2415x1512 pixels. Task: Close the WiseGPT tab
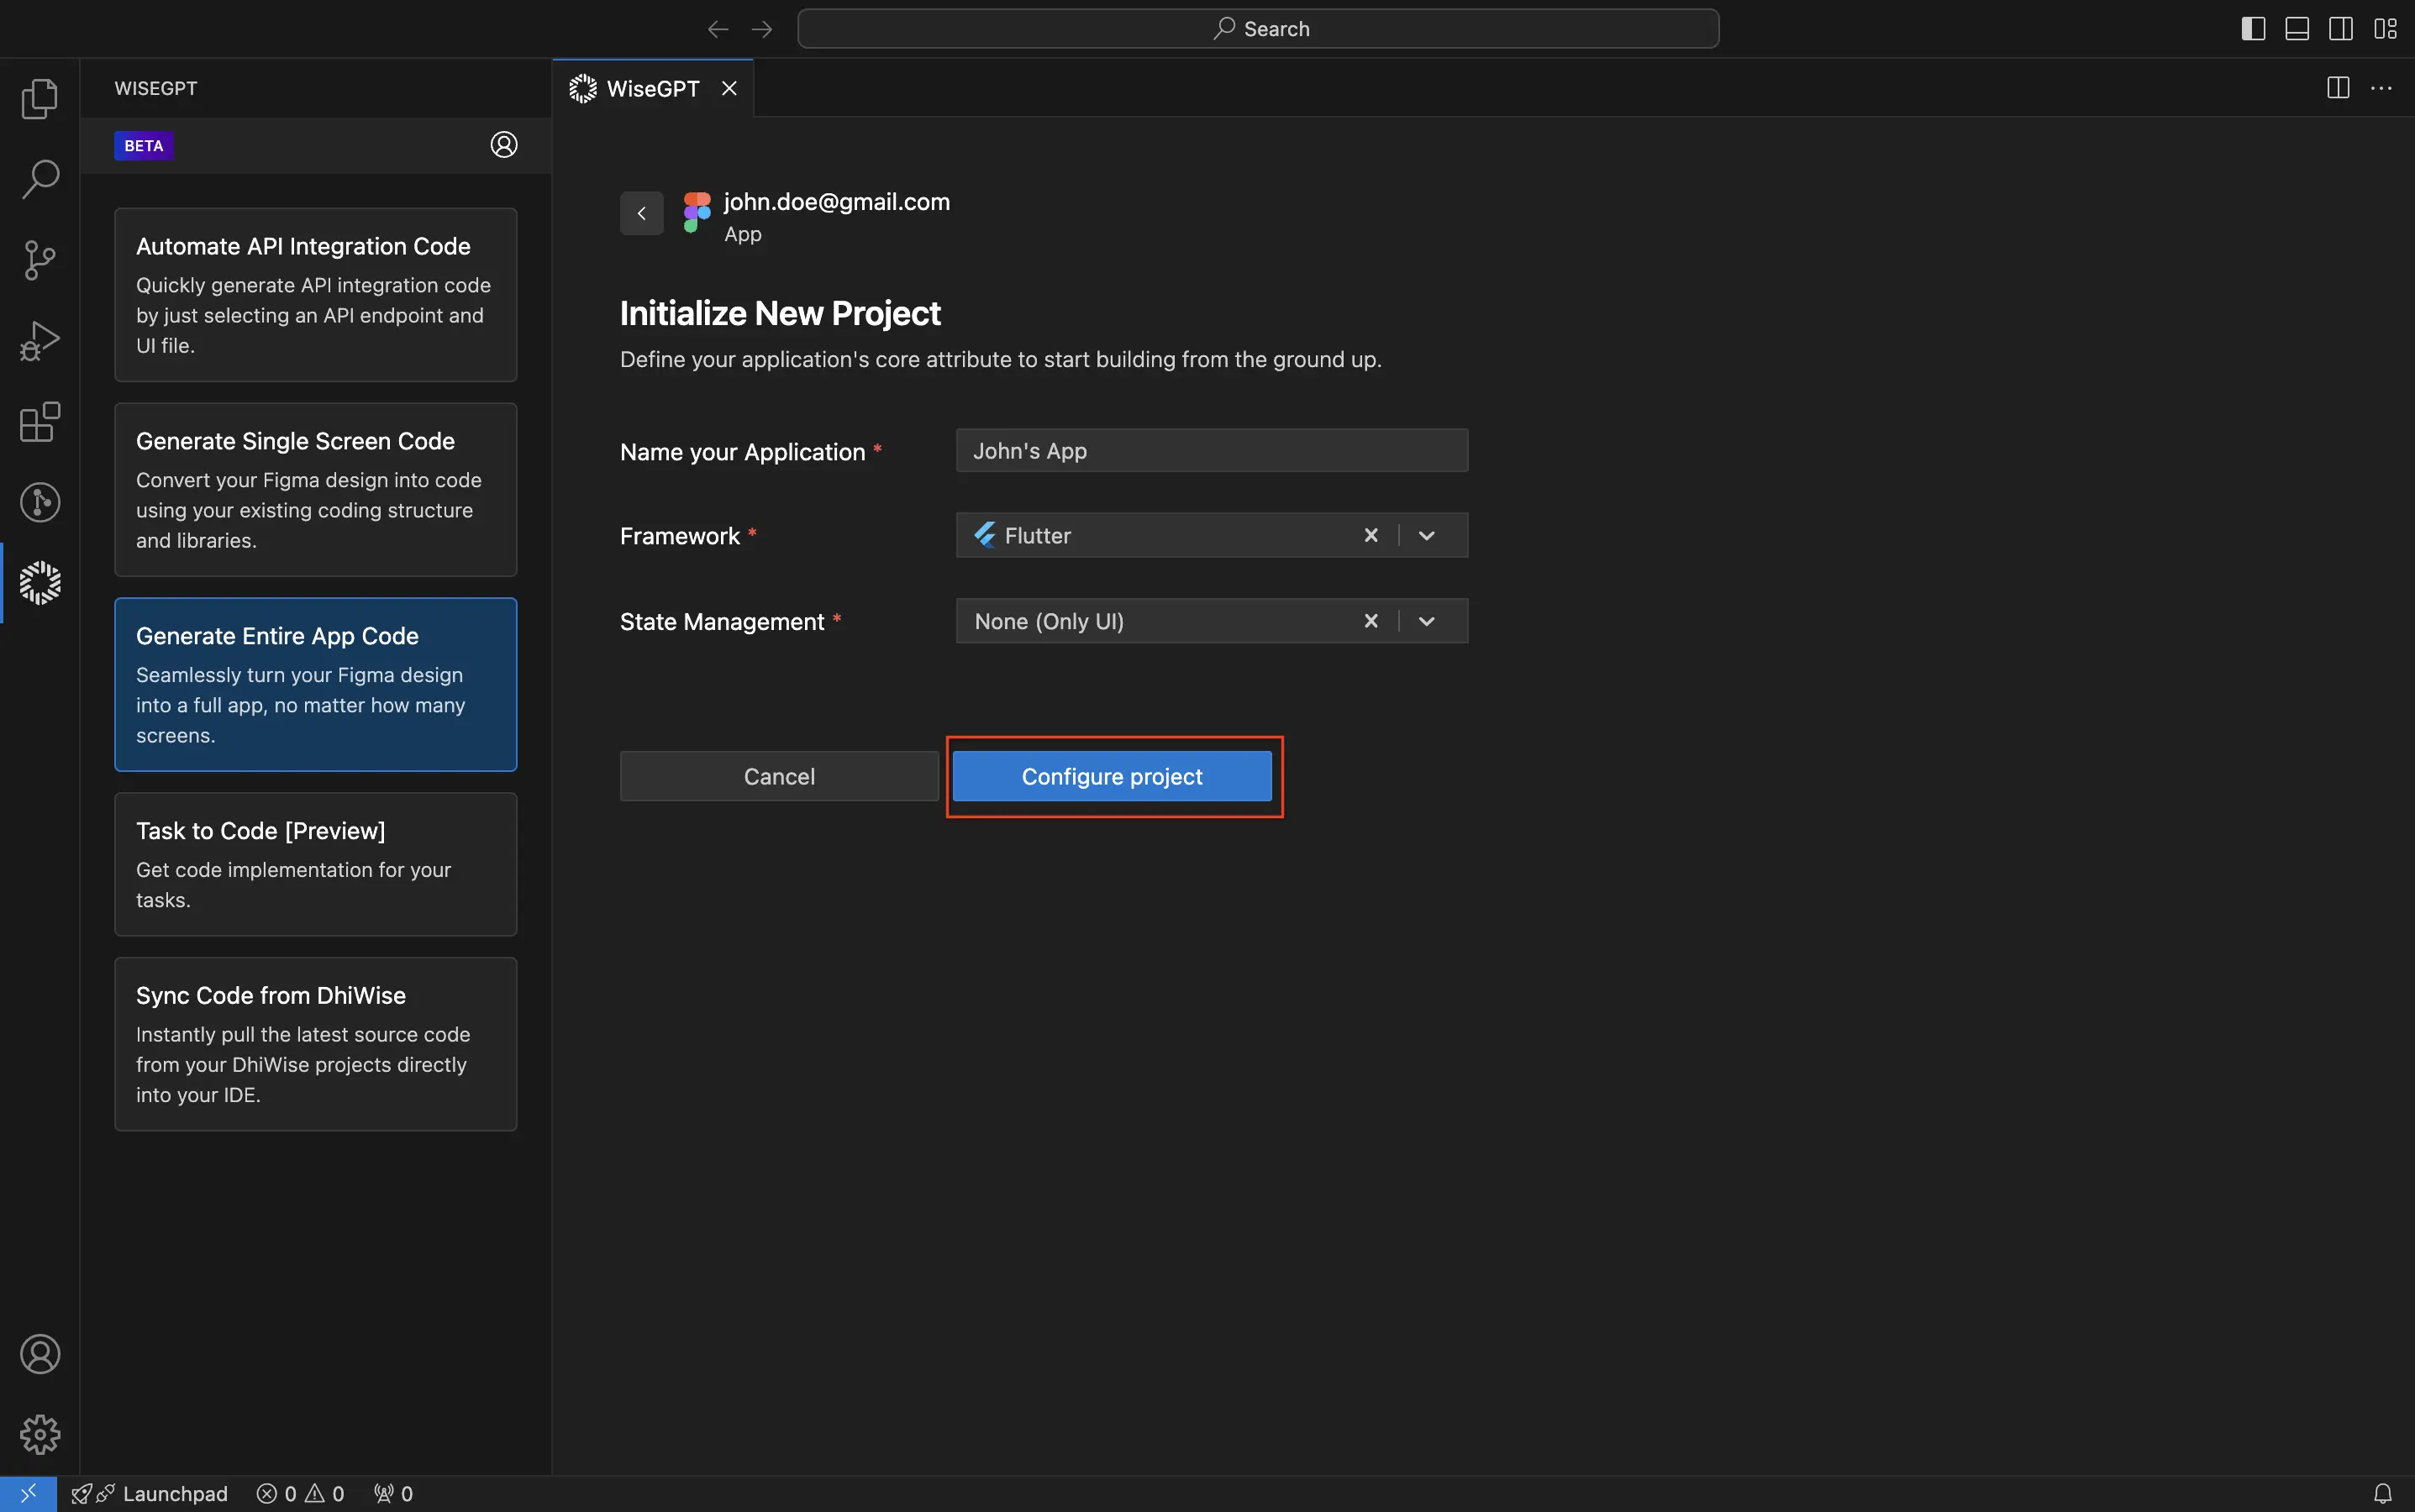(x=729, y=89)
